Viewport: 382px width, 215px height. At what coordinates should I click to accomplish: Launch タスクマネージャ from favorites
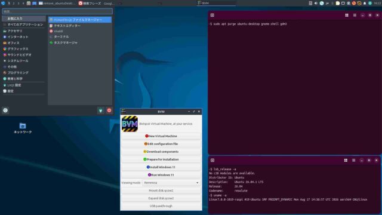(80, 42)
